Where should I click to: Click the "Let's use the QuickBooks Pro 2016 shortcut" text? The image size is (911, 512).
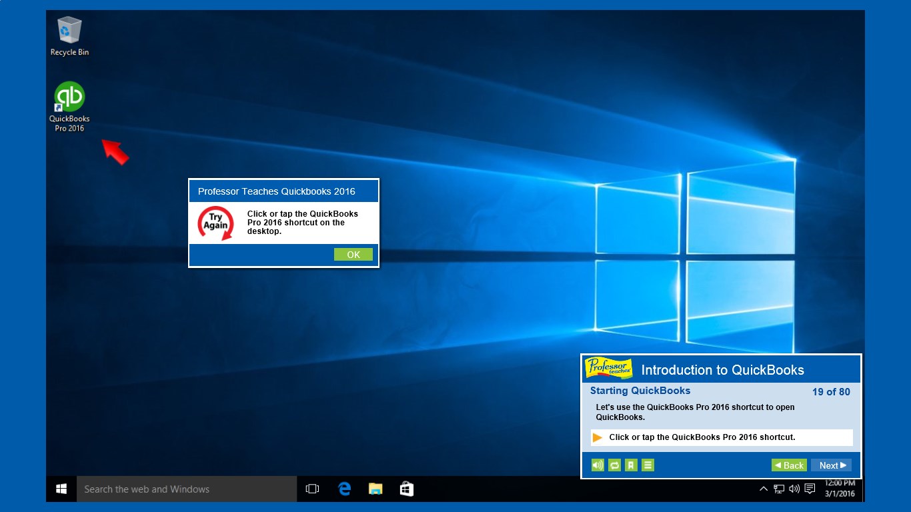point(695,412)
